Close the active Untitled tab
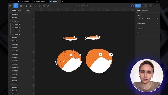Image resolution: width=168 pixels, height=95 pixels. coord(59,2)
